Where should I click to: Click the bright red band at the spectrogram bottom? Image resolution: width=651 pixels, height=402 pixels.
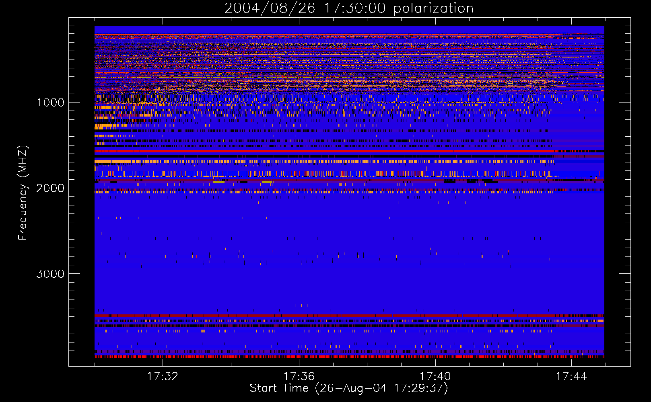point(349,357)
